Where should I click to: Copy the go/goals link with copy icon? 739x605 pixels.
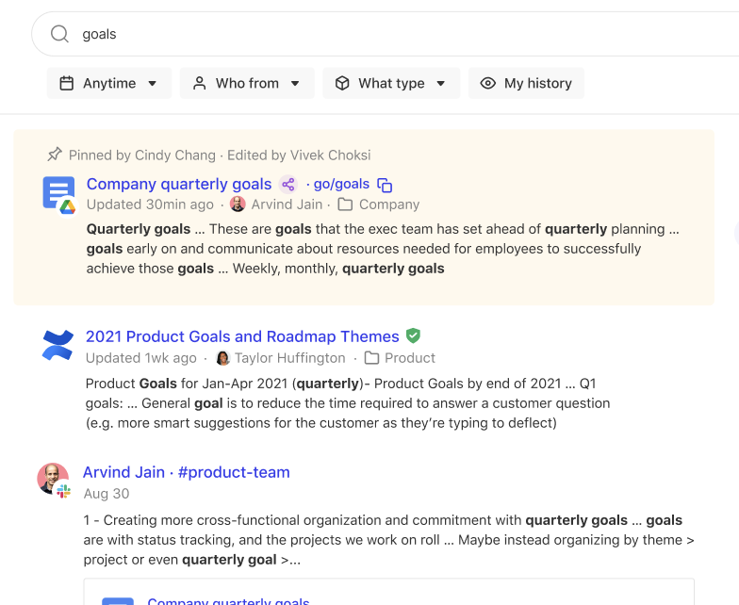(x=385, y=185)
